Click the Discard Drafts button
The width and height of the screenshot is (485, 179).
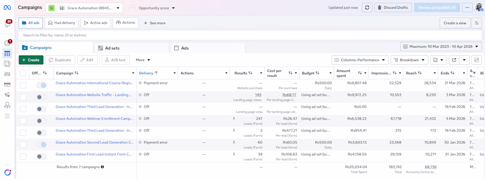[393, 7]
